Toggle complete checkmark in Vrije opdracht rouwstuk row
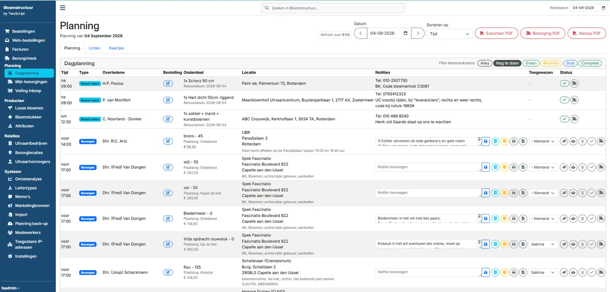The image size is (610, 292). (x=592, y=244)
